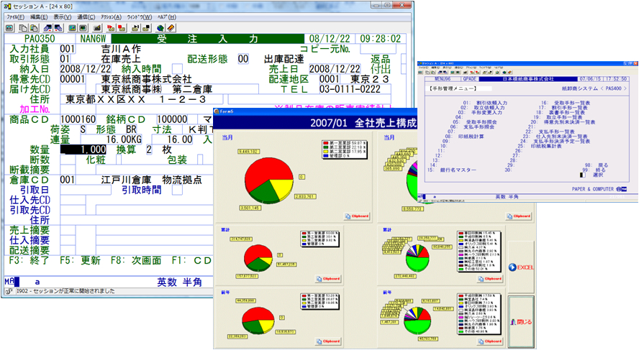Click the 引取日 input field

point(86,190)
